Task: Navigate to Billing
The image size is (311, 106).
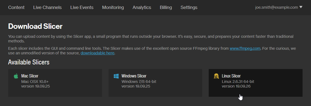Action: coord(166,8)
